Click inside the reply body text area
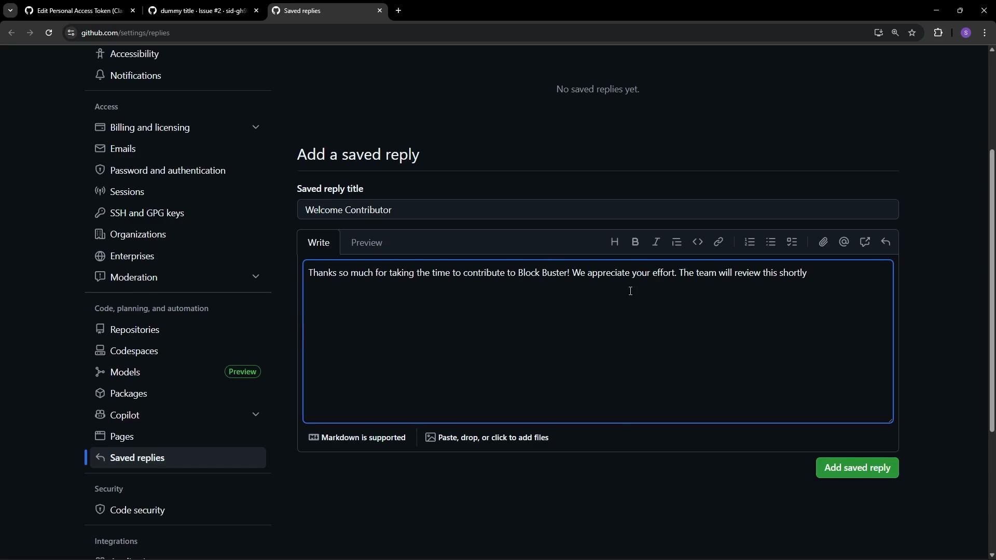 pos(598,342)
